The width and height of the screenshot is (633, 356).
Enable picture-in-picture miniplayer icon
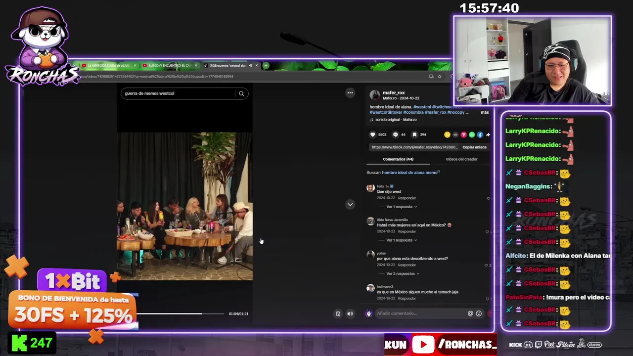(338, 313)
